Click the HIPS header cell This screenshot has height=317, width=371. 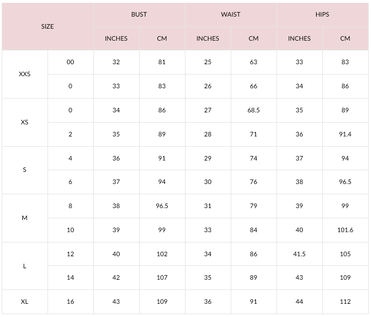322,14
